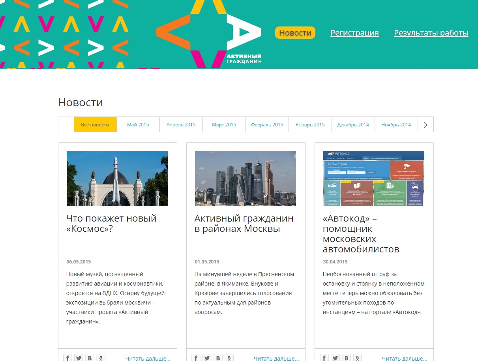The width and height of the screenshot is (478, 361).
Task: Filter news by Май 2015
Action: 138,124
